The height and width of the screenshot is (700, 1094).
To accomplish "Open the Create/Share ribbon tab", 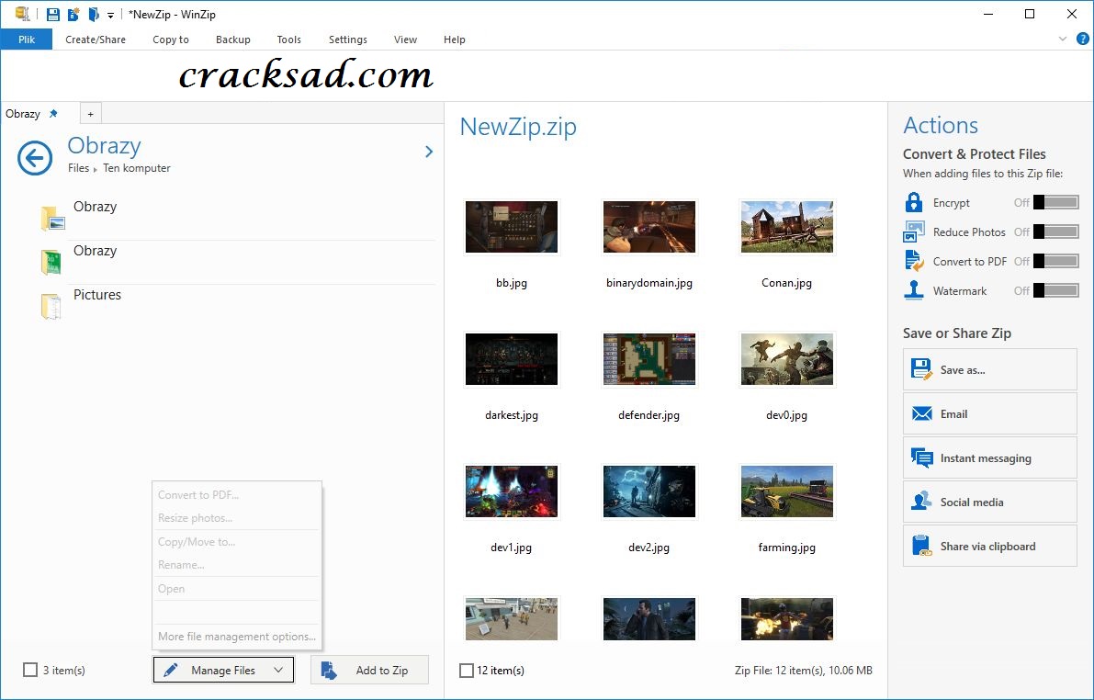I will point(96,40).
